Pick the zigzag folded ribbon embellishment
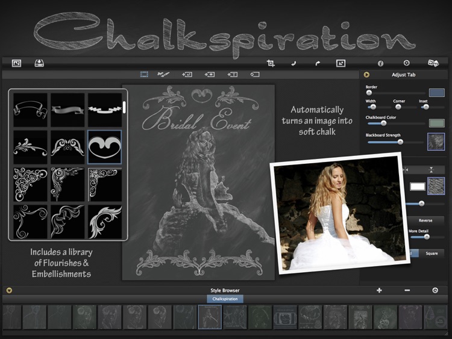Screen dimensions: 452x339 [105, 110]
